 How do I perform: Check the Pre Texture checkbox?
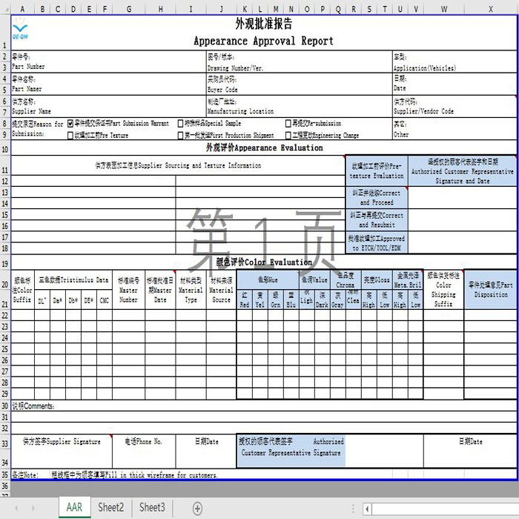point(70,136)
